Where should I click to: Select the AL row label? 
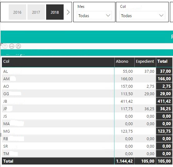6,71
